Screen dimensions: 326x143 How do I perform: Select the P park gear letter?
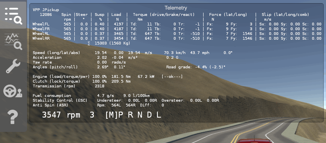coord(121,115)
